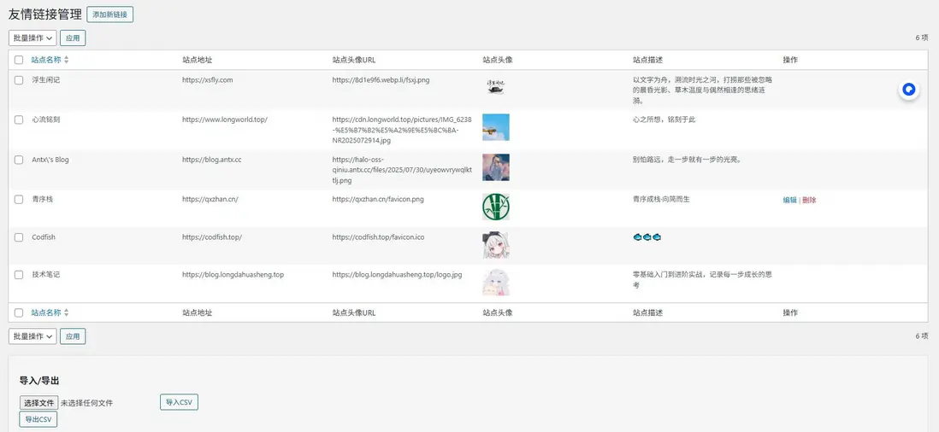
Task: Check the checkbox for 青序栈 row
Action: click(19, 200)
